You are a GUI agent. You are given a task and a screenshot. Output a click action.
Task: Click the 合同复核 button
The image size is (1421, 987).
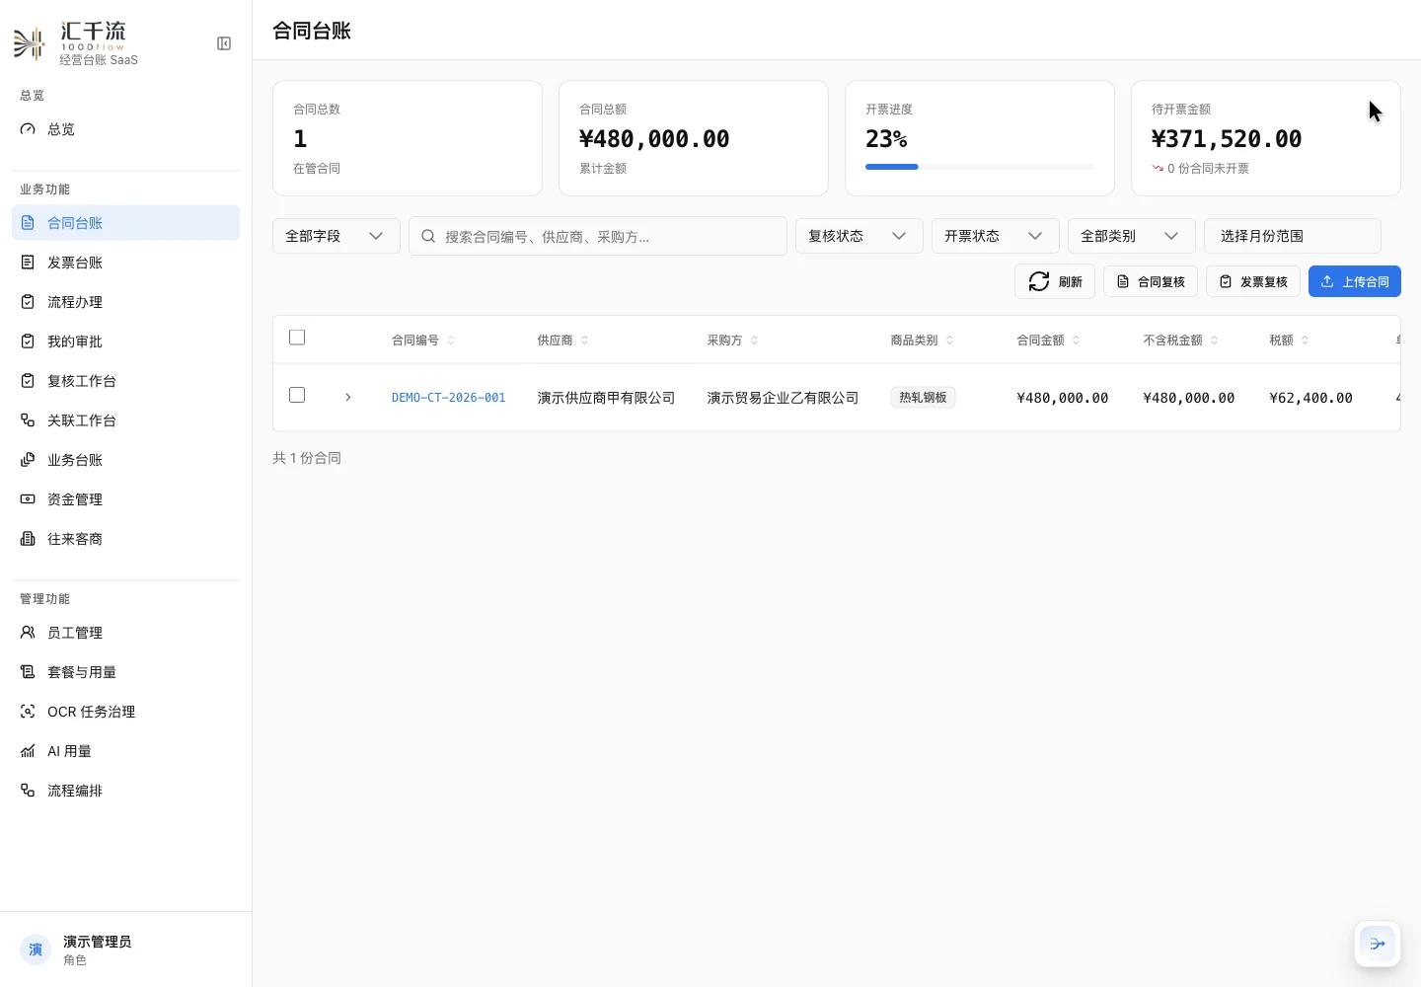(x=1151, y=281)
